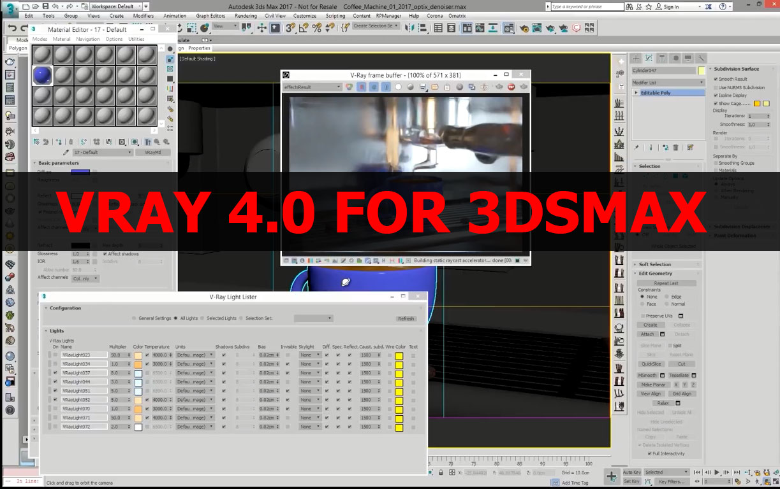Image resolution: width=780 pixels, height=489 pixels.
Task: Click Open File icon in quick access bar
Action: [x=36, y=6]
